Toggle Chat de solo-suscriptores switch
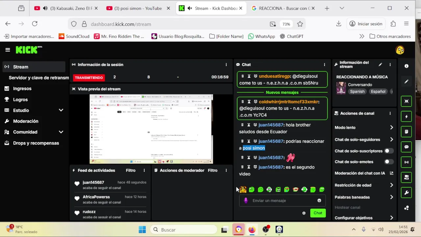421x237 pixels. tap(389, 151)
